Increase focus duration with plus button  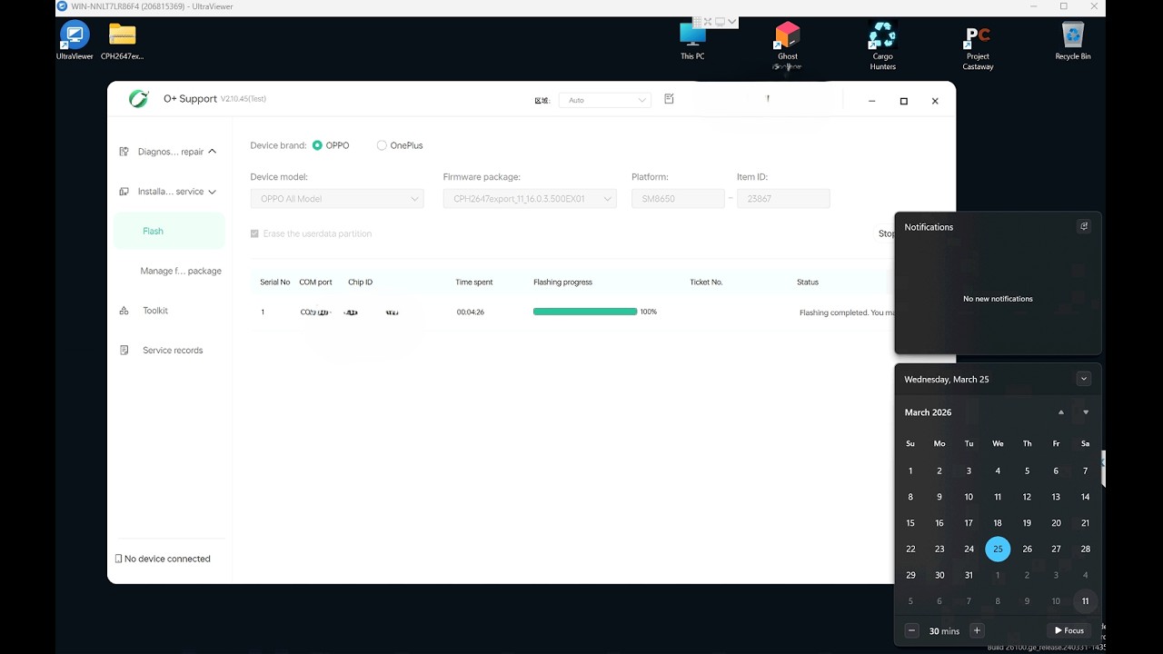click(977, 630)
